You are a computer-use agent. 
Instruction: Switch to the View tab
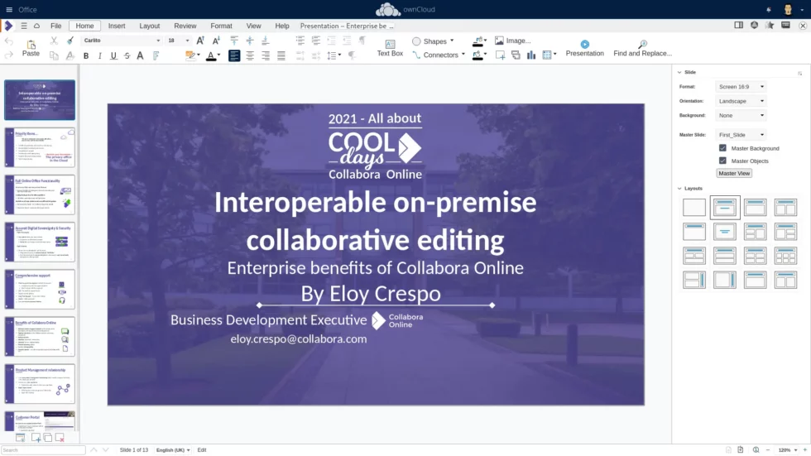(x=253, y=26)
